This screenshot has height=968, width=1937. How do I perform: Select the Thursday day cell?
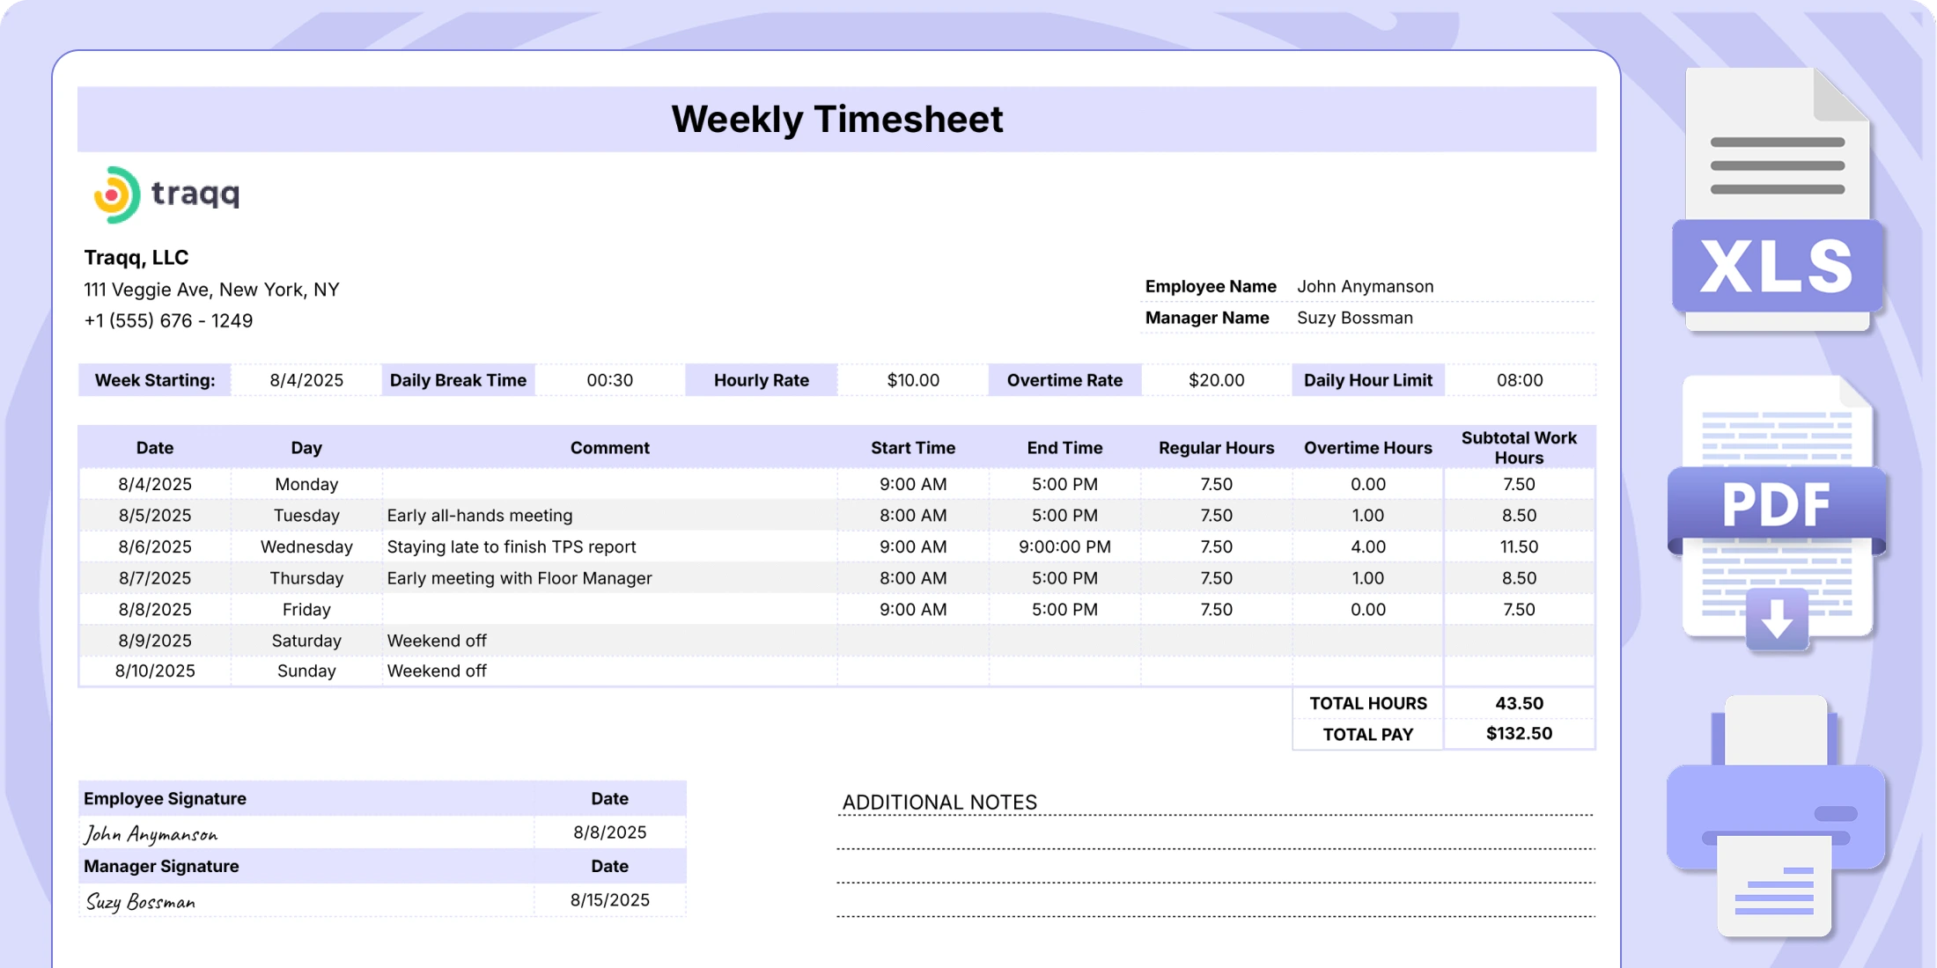(x=306, y=578)
